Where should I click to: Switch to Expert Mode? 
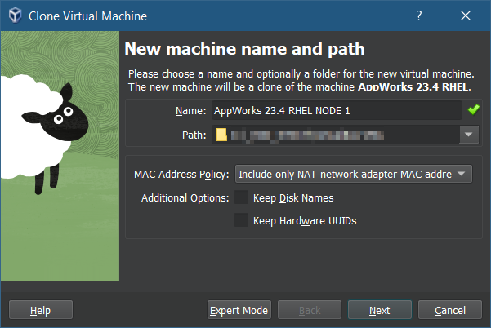tap(239, 310)
